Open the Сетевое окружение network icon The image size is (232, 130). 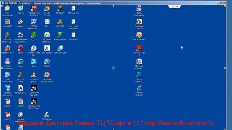pyautogui.click(x=7, y=88)
